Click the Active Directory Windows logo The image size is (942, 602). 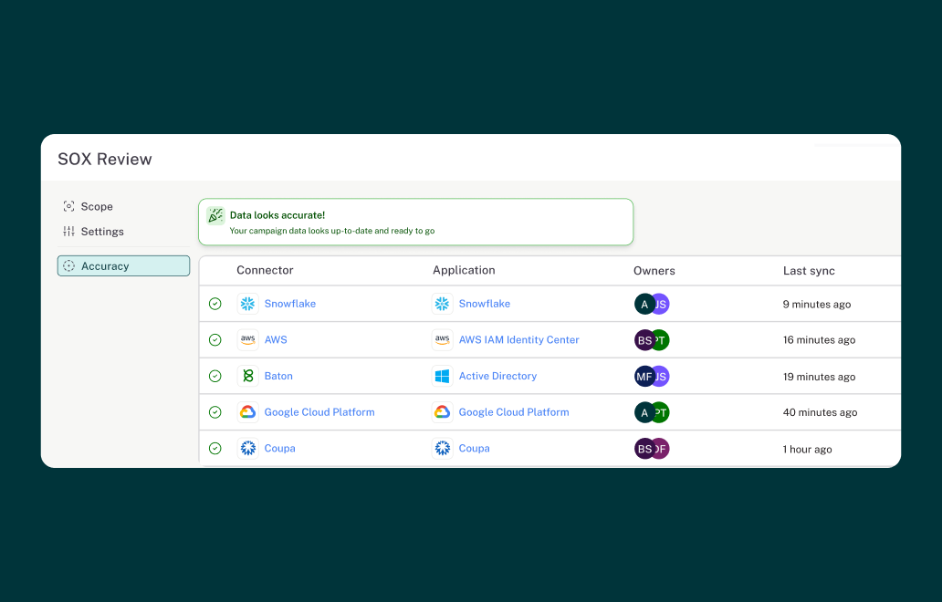pos(442,377)
